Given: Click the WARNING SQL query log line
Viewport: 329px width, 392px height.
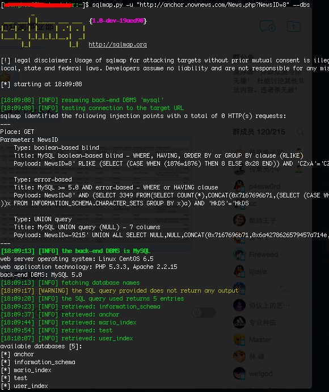Looking at the screenshot, I should (x=120, y=291).
